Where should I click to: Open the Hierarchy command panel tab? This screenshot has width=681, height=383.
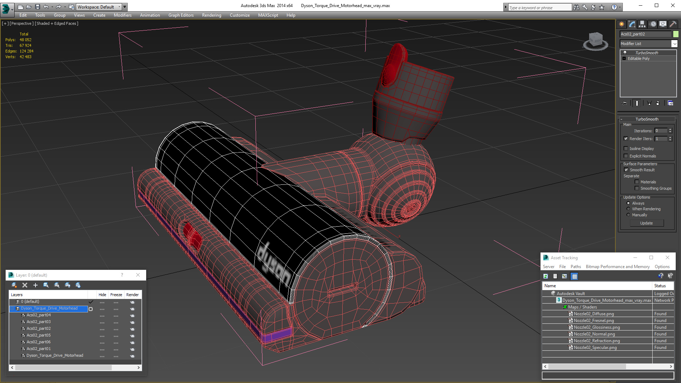coord(642,24)
